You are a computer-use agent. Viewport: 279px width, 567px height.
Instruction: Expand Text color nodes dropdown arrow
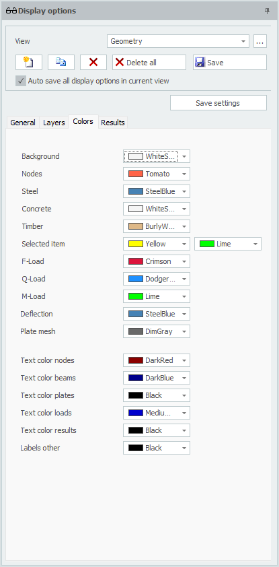click(184, 360)
